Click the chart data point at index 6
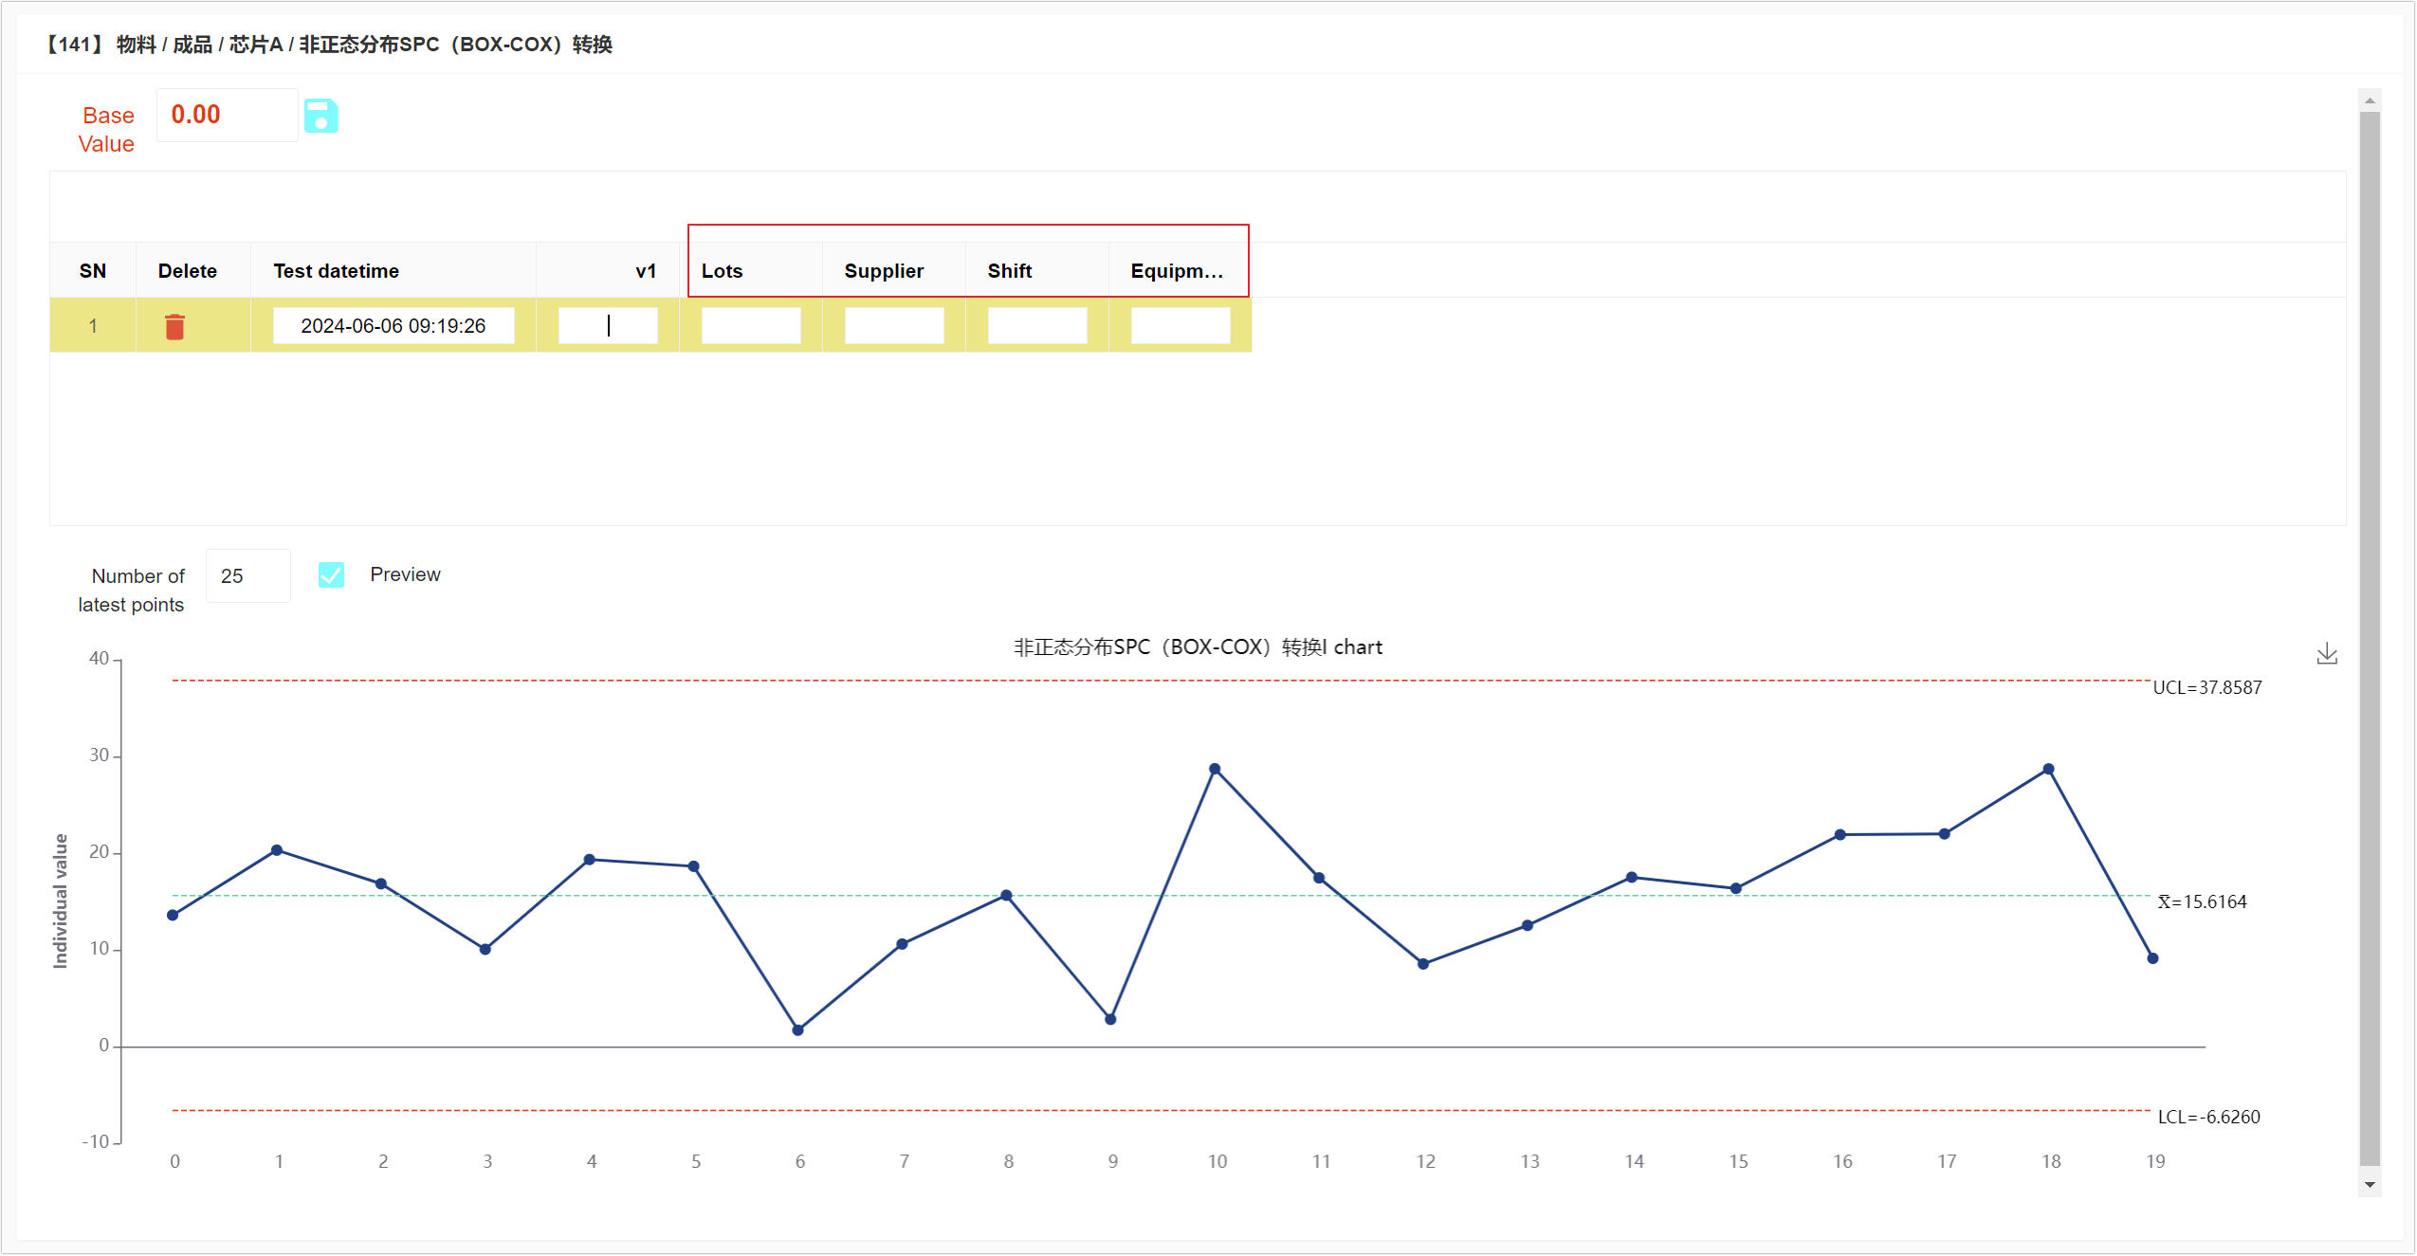Screen dimensions: 2417x1256 pyautogui.click(x=797, y=1029)
